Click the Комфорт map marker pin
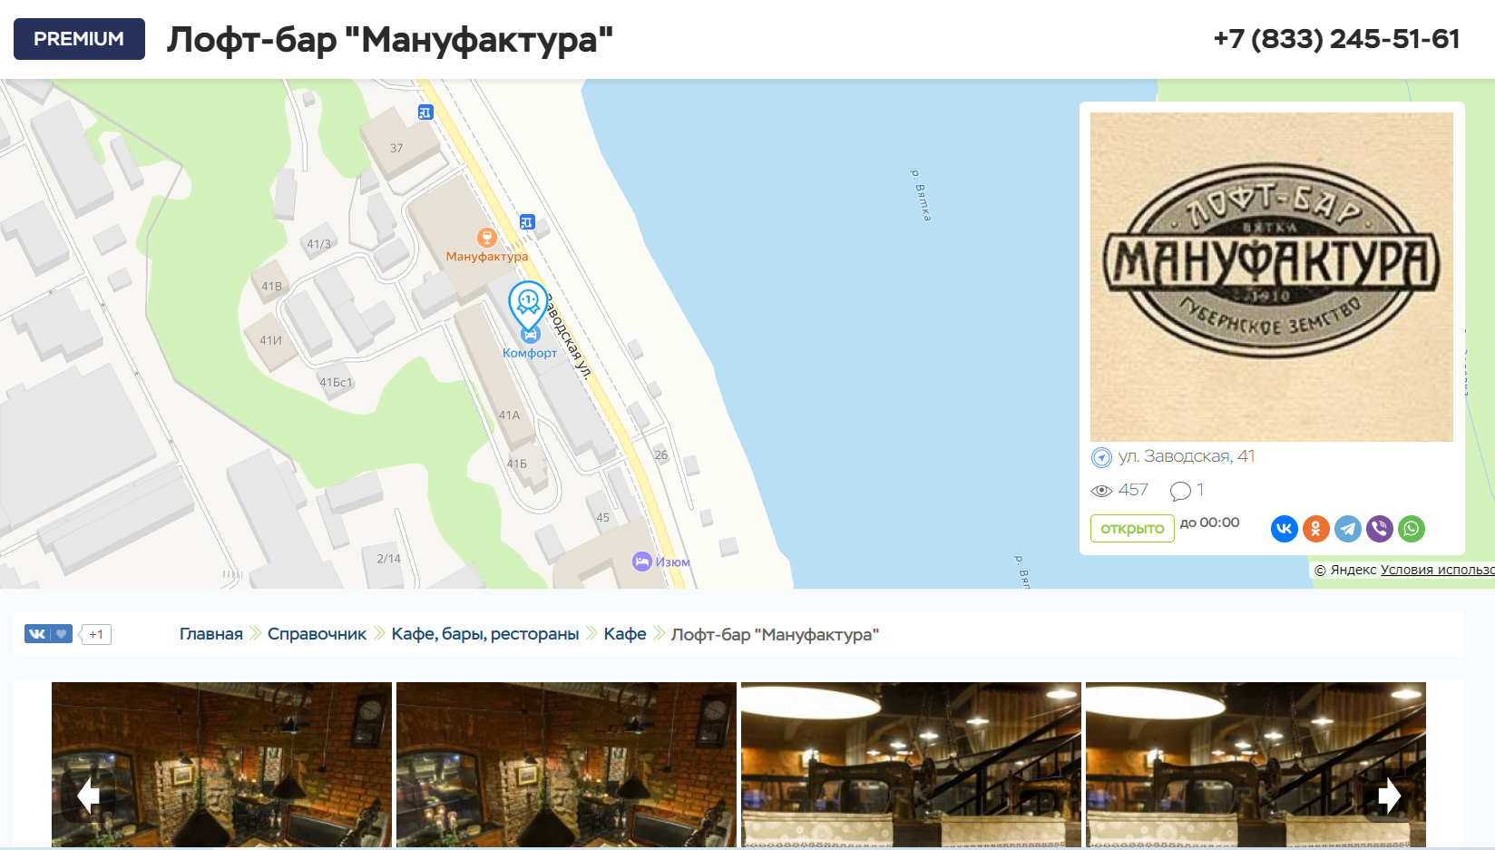This screenshot has height=850, width=1495. tap(528, 307)
